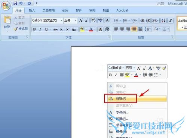The height and width of the screenshot is (138, 187).
Task: Redo action in quick access toolbar
Action: click(29, 3)
